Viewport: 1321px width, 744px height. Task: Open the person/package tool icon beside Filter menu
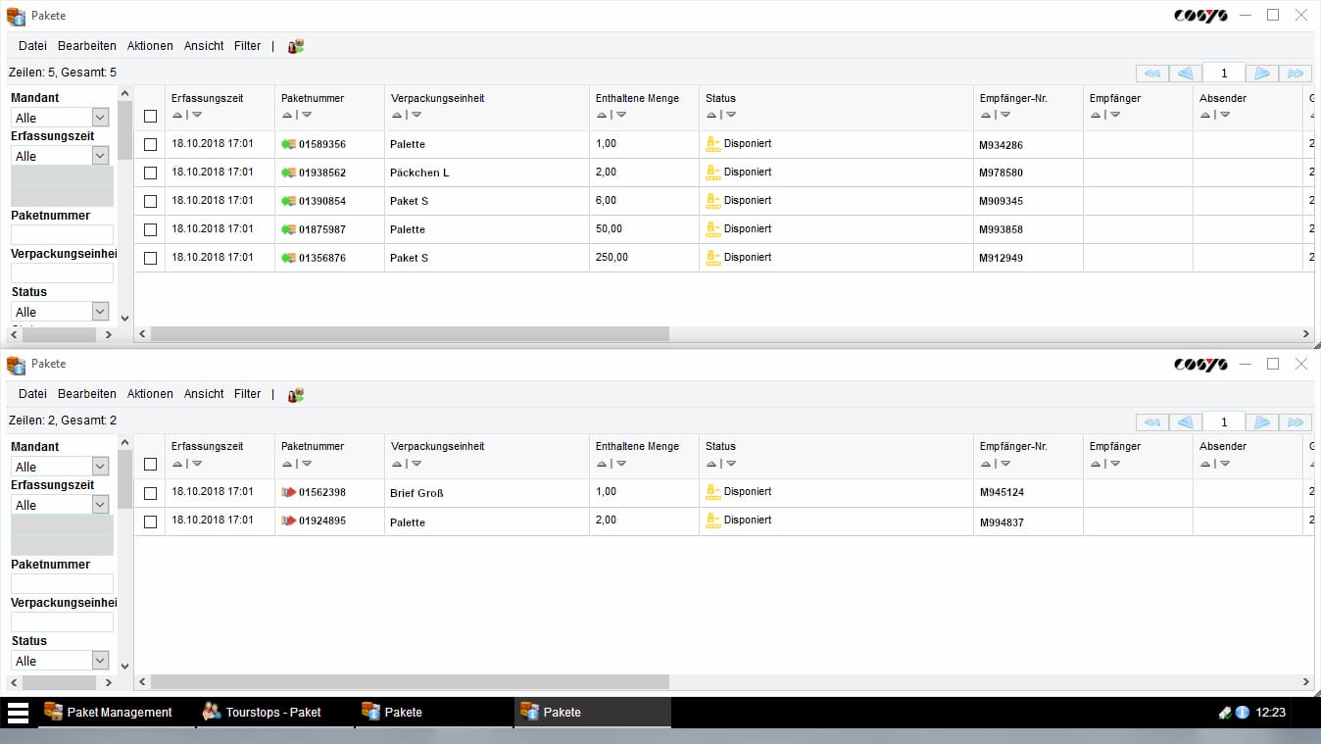[x=294, y=45]
